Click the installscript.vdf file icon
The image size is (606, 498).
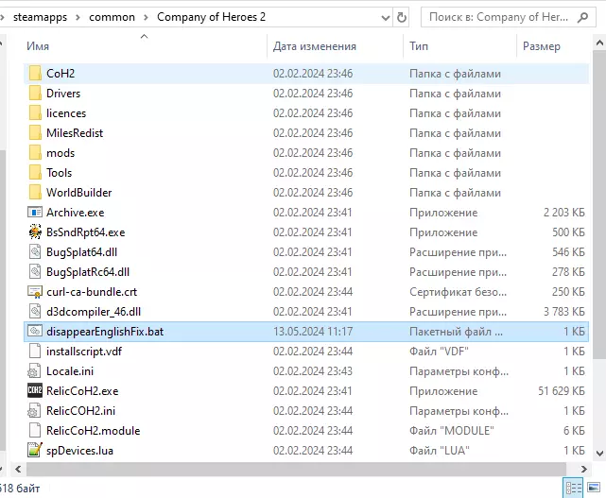35,352
